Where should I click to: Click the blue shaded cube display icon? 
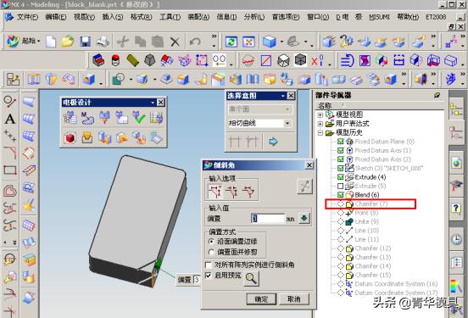(x=270, y=42)
